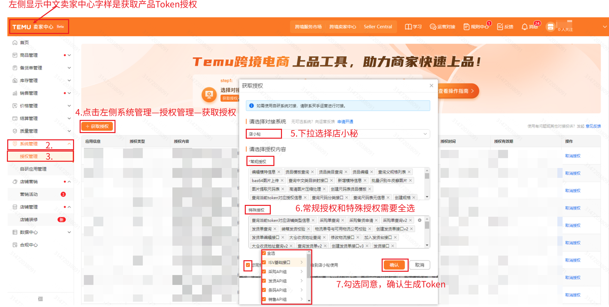
Task: Remove the 创建规格 tag
Action: [414, 198]
